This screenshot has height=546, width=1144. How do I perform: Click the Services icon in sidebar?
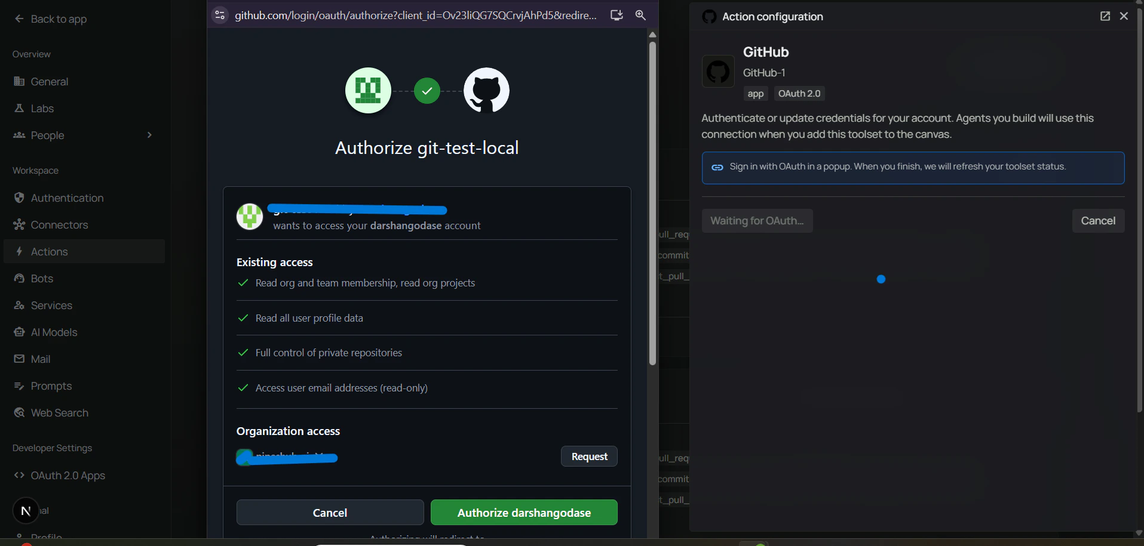pos(19,305)
